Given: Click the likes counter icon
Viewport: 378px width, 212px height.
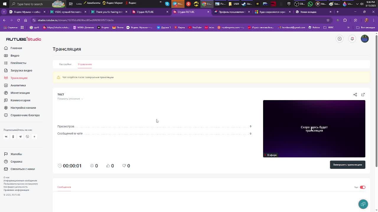Looking at the screenshot, I should click(x=108, y=166).
